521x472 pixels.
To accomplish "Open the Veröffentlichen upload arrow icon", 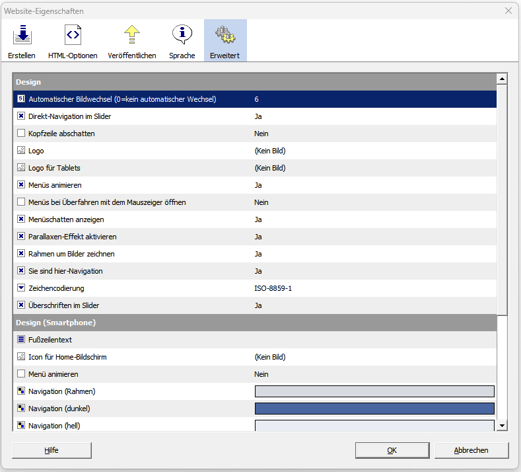I will (132, 34).
